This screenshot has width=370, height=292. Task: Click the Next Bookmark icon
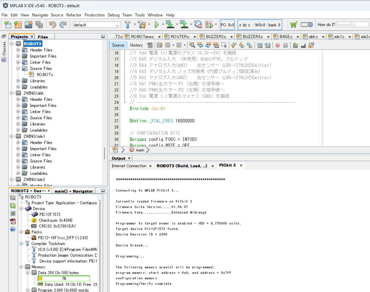[242, 45]
